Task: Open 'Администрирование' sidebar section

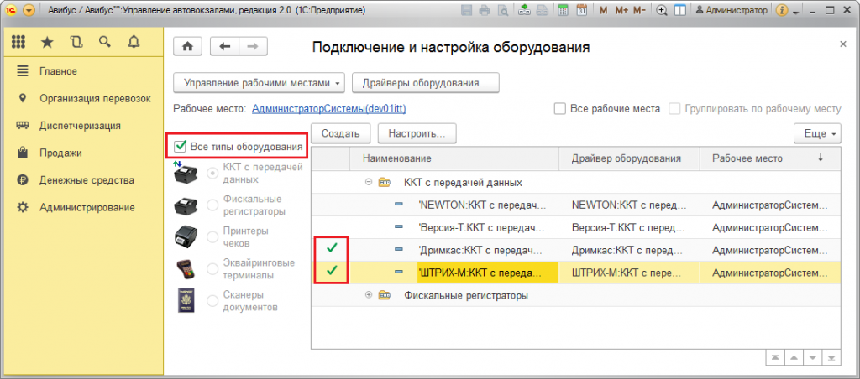Action: pos(87,207)
